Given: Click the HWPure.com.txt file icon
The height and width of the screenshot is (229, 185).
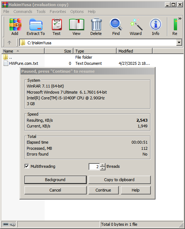Looking at the screenshot, I should pyautogui.click(x=6, y=63).
